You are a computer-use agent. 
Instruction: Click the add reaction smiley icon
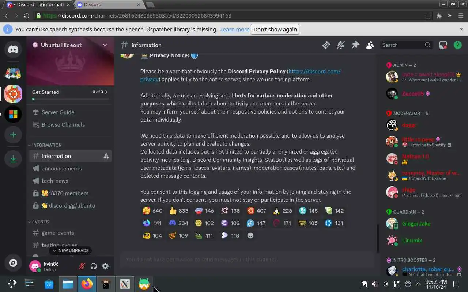pos(250,235)
